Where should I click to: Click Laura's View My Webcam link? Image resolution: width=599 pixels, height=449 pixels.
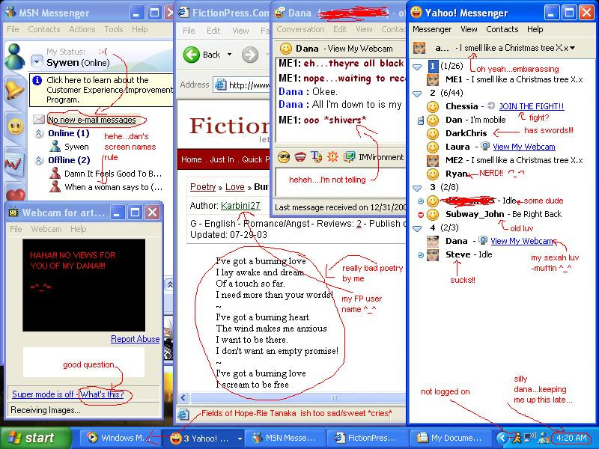523,147
